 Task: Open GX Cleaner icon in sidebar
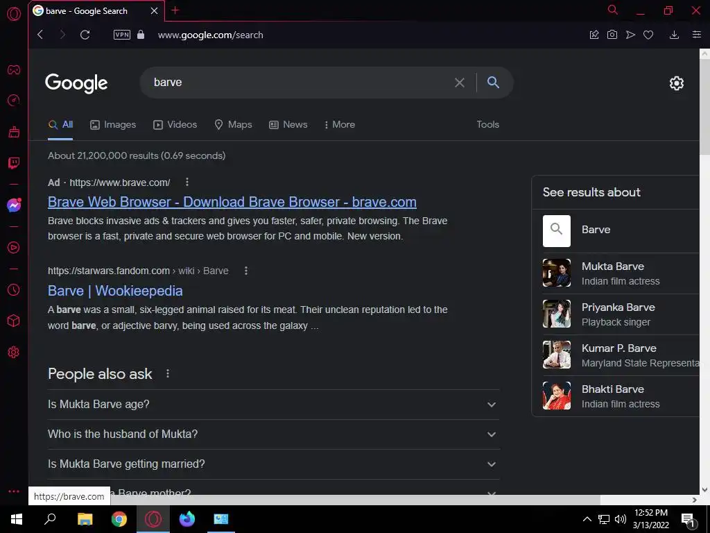click(14, 131)
